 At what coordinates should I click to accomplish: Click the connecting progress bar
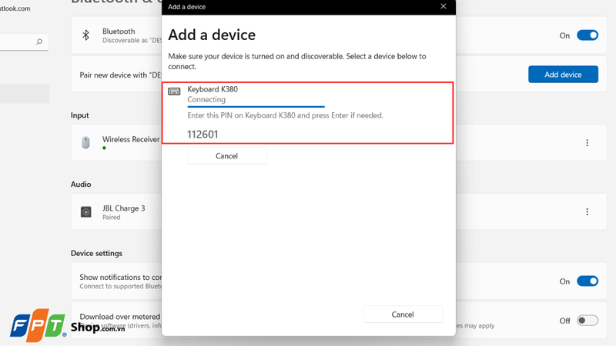[x=256, y=107]
